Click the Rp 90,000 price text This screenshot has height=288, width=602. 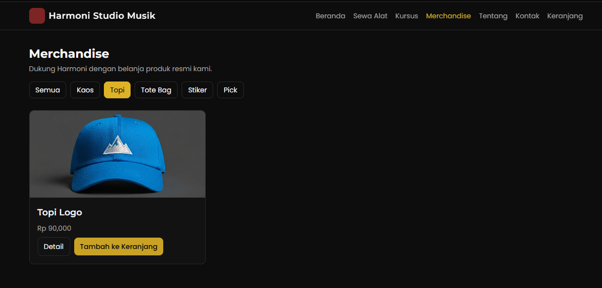pos(54,228)
